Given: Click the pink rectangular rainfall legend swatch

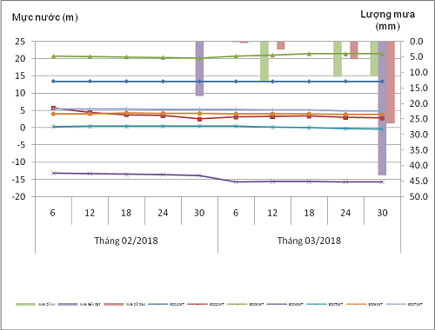Looking at the screenshot, I should [114, 304].
